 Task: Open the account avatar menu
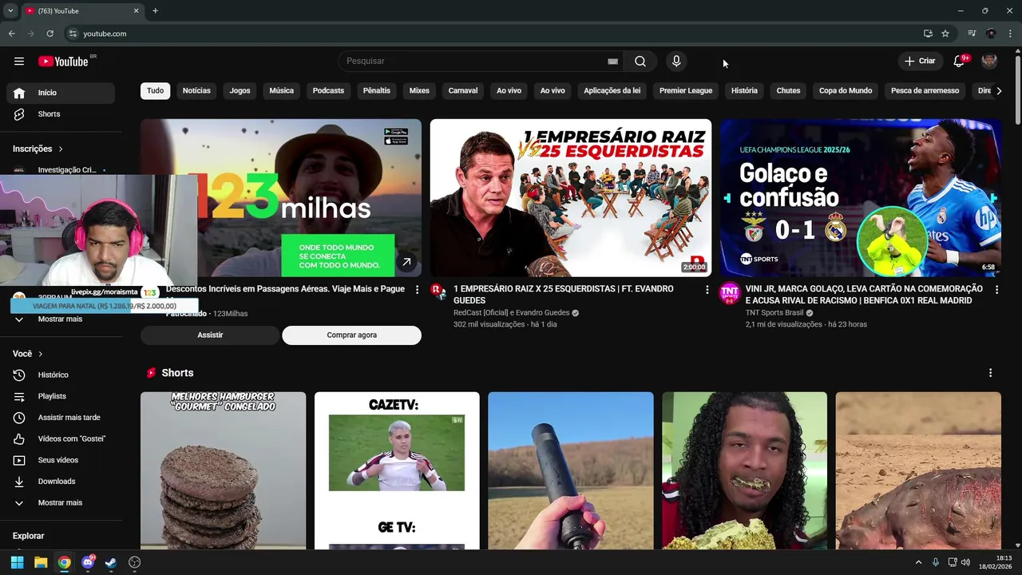(989, 61)
